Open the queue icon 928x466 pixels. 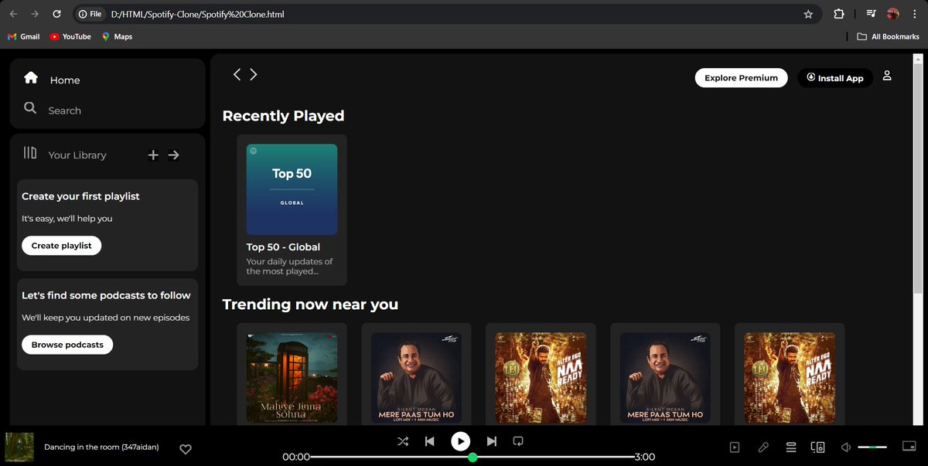click(x=791, y=447)
